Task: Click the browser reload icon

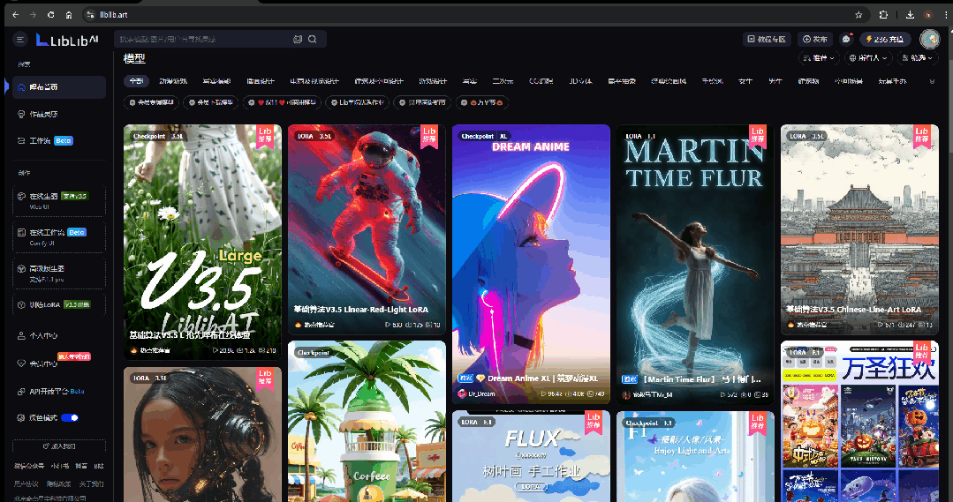Action: 51,15
